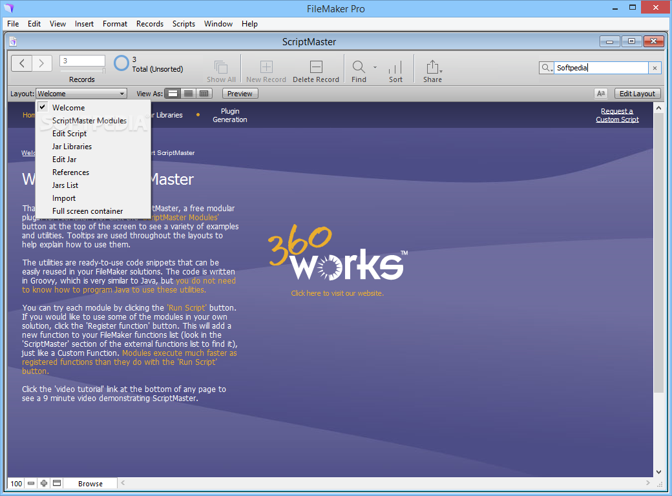Toggle the formatting bar Aa button

[601, 94]
